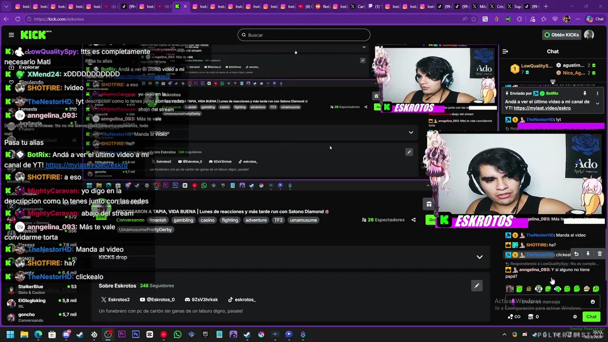Unpin the BotRix pinned message via pin icon
This screenshot has width=608, height=342.
[585, 94]
